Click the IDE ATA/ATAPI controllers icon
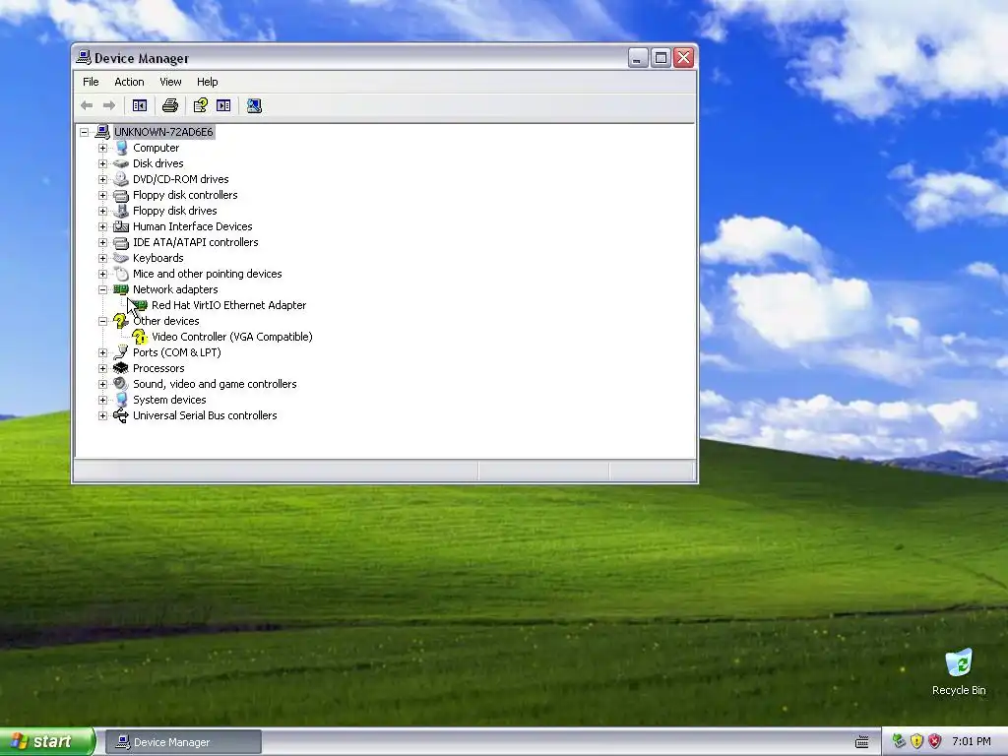 point(121,242)
